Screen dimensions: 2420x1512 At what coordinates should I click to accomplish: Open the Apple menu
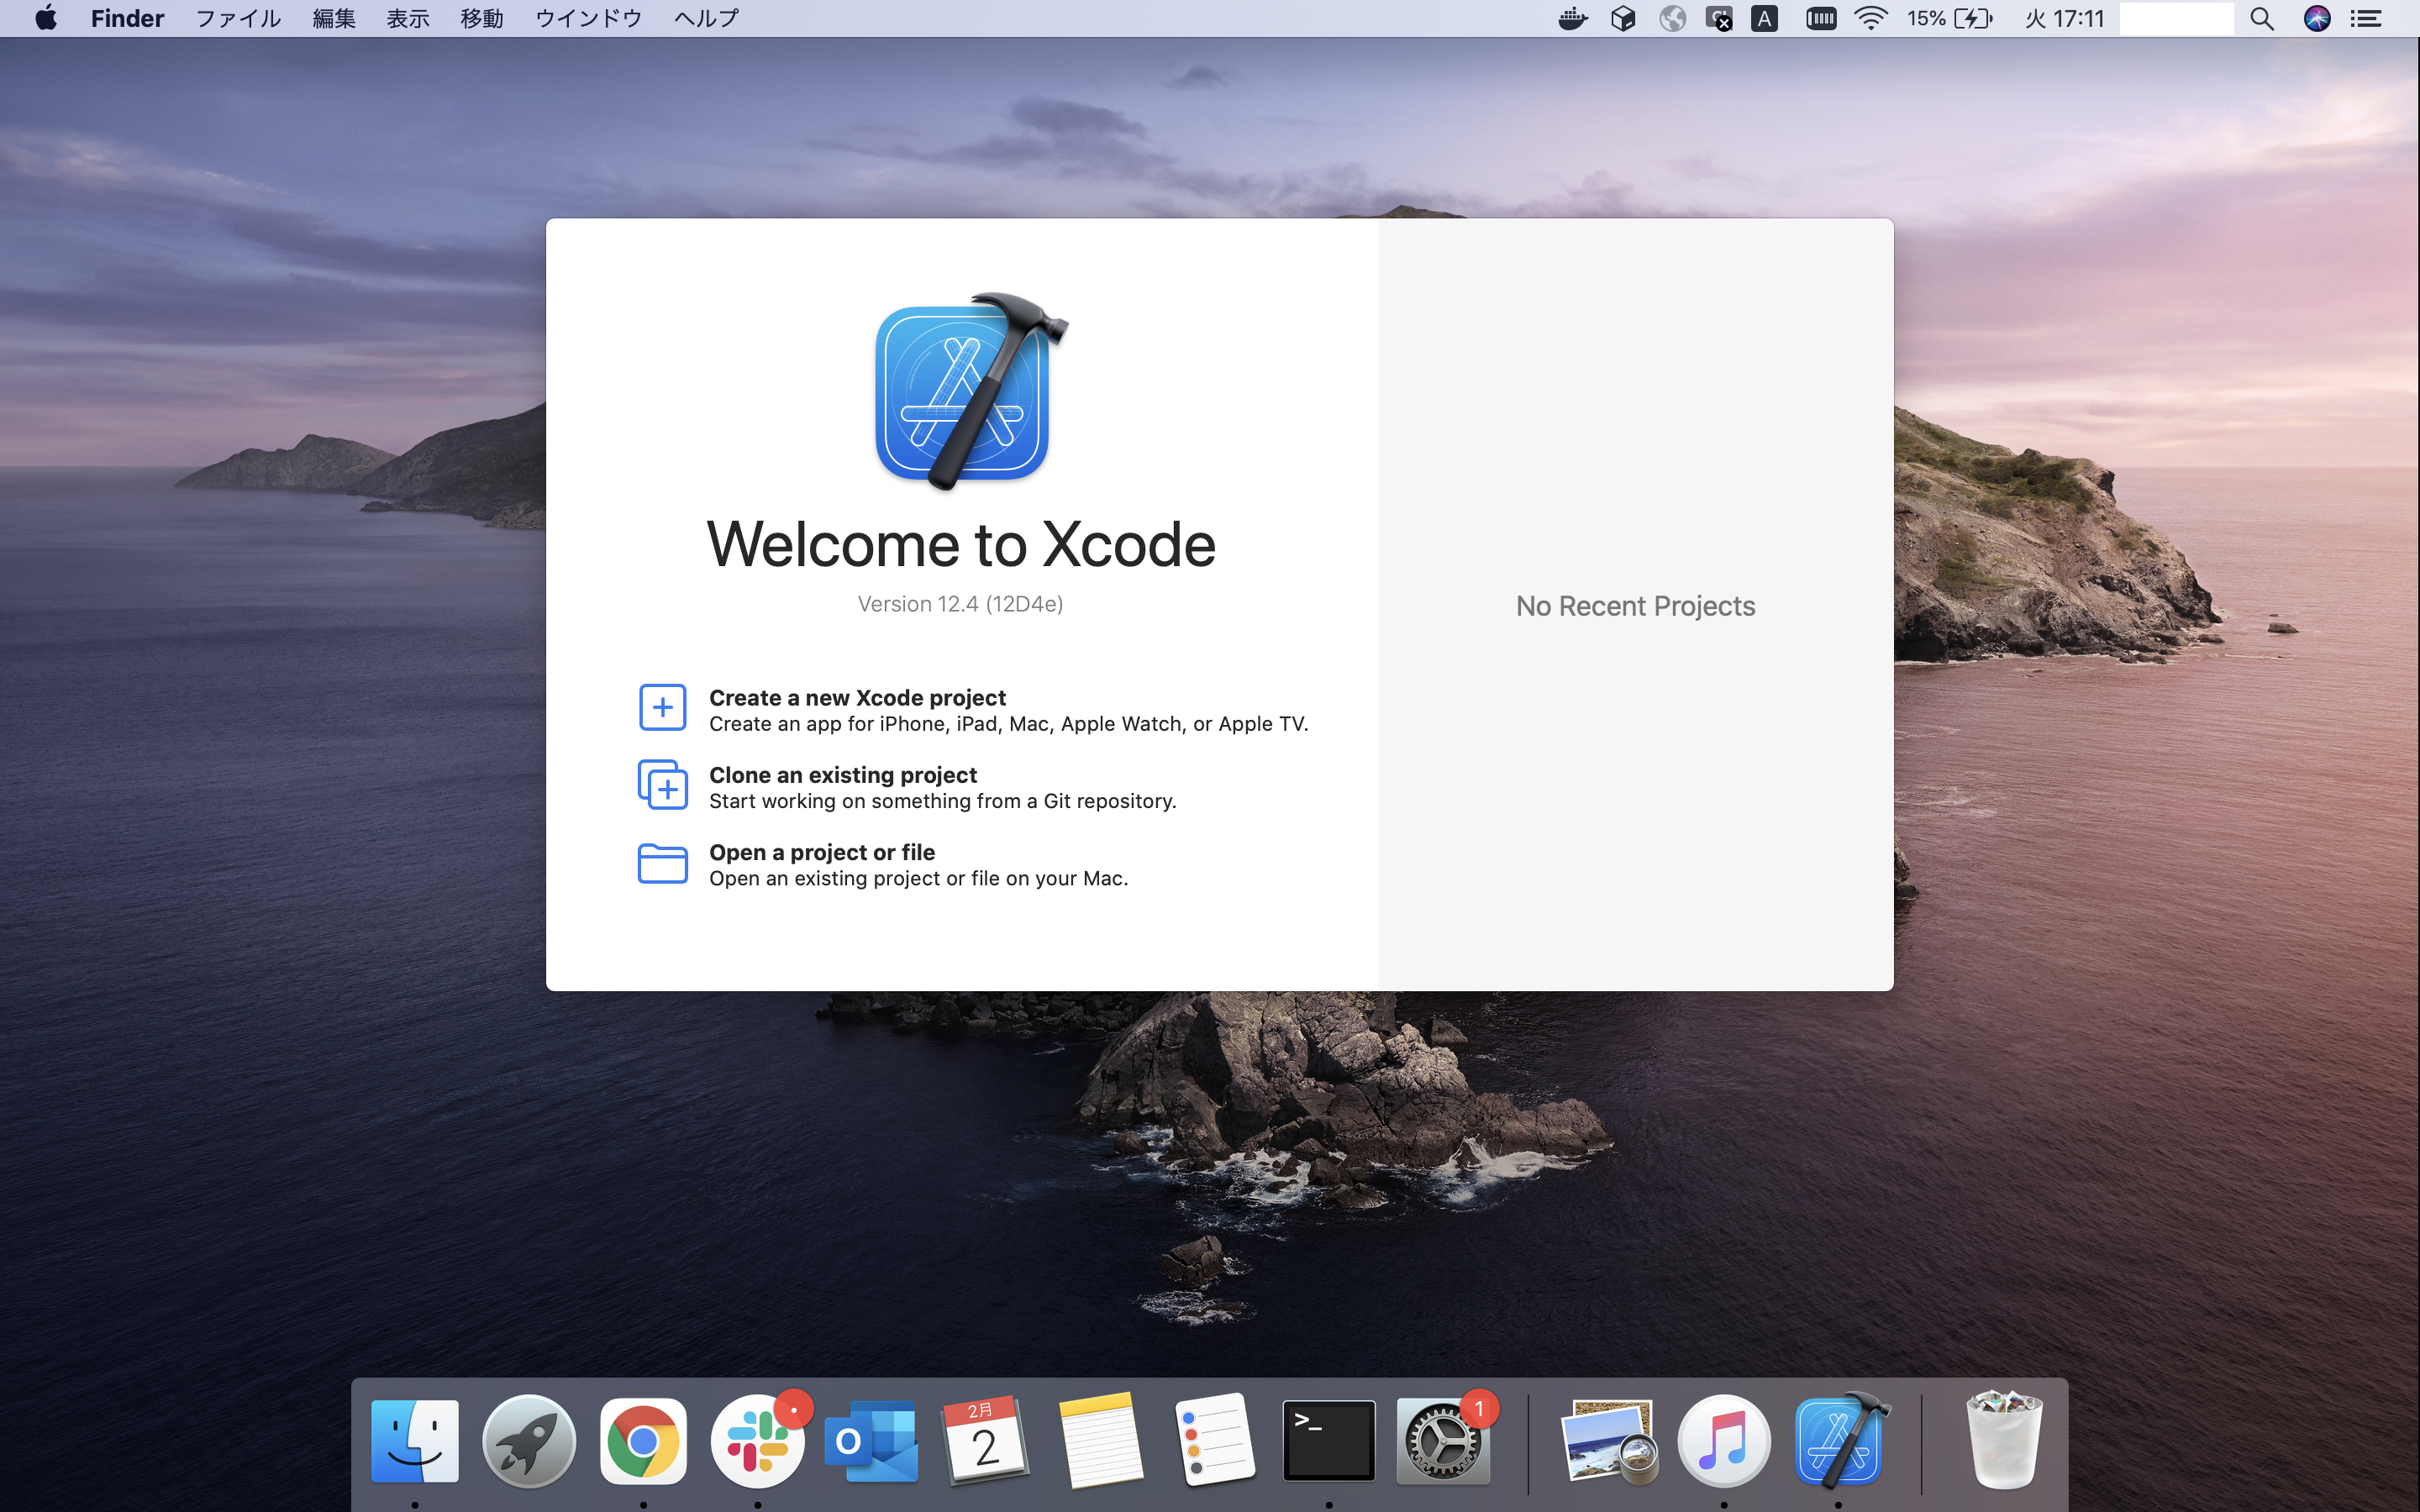point(46,18)
